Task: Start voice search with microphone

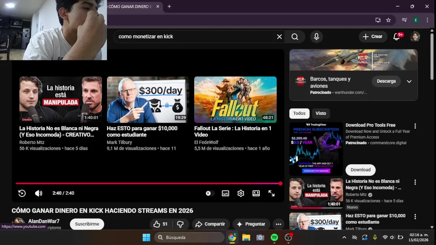Action: pyautogui.click(x=316, y=36)
